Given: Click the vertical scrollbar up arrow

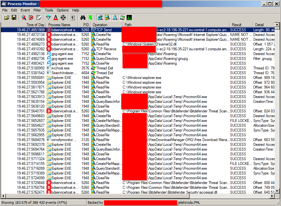Looking at the screenshot, I should pyautogui.click(x=277, y=25).
